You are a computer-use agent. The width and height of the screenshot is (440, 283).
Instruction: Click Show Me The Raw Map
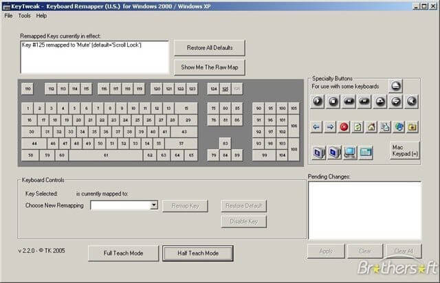pos(210,67)
